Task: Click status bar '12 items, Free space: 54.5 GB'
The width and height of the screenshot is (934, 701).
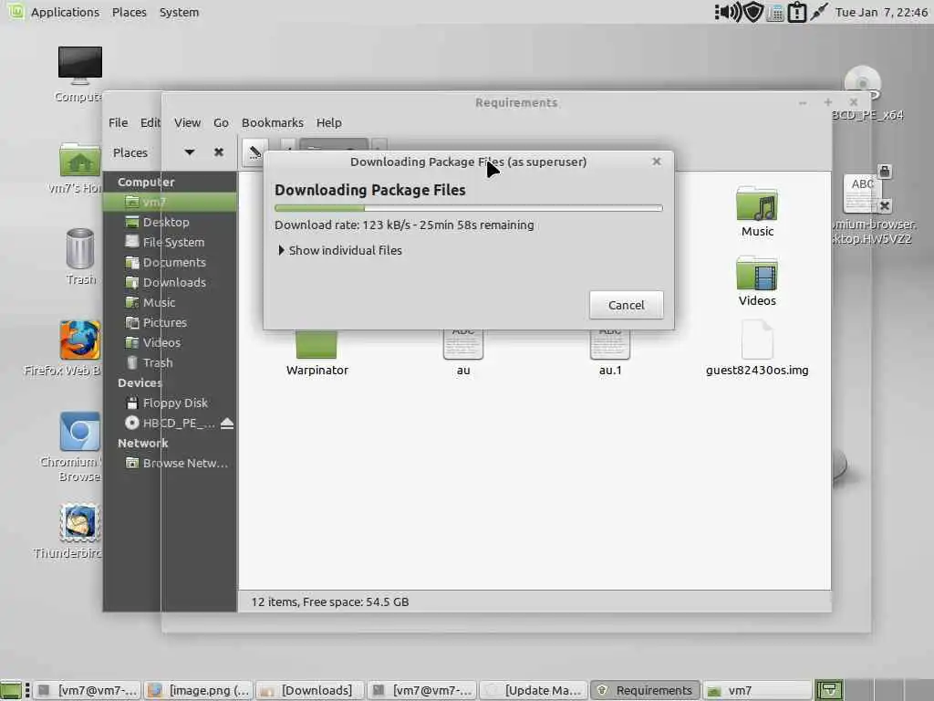Action: pos(330,602)
